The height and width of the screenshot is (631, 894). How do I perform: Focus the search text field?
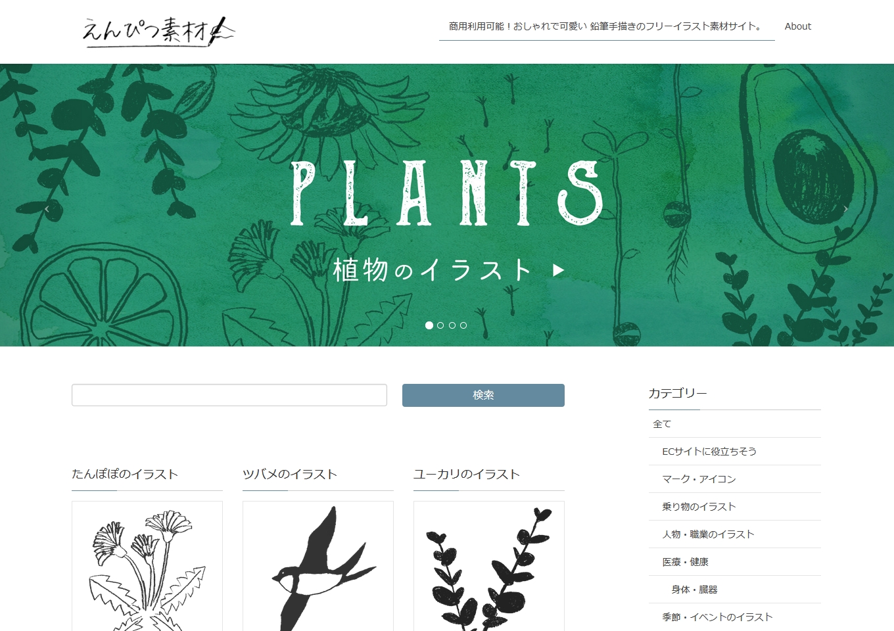pos(229,395)
